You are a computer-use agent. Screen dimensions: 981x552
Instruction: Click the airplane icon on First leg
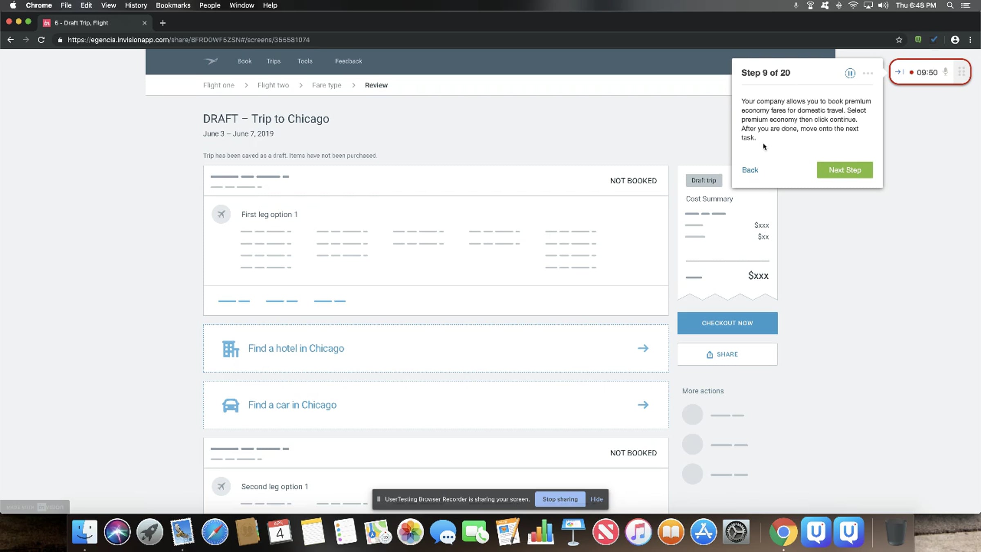(x=221, y=214)
